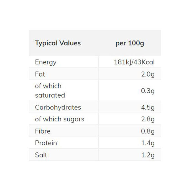Click 'of which' above the word saturated

click(48, 86)
